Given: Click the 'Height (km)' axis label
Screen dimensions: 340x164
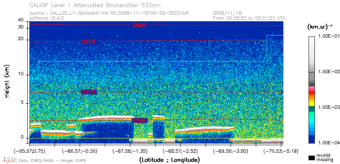Looking at the screenshot, I should (x=7, y=81).
